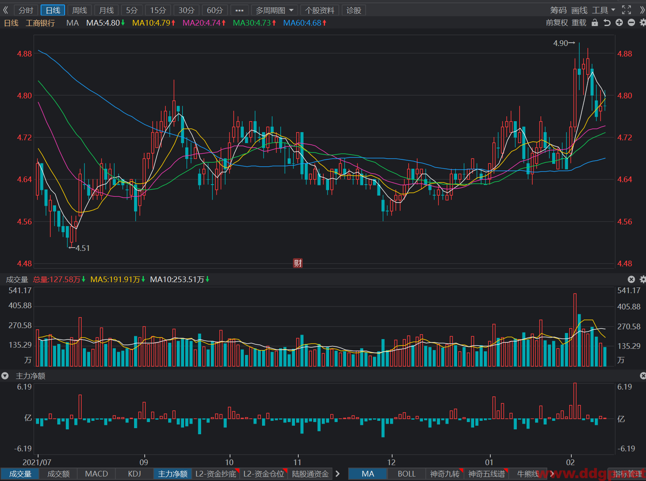Viewport: 646px width, 481px height.
Task: Zoom in with the plus icon
Action: 619,23
